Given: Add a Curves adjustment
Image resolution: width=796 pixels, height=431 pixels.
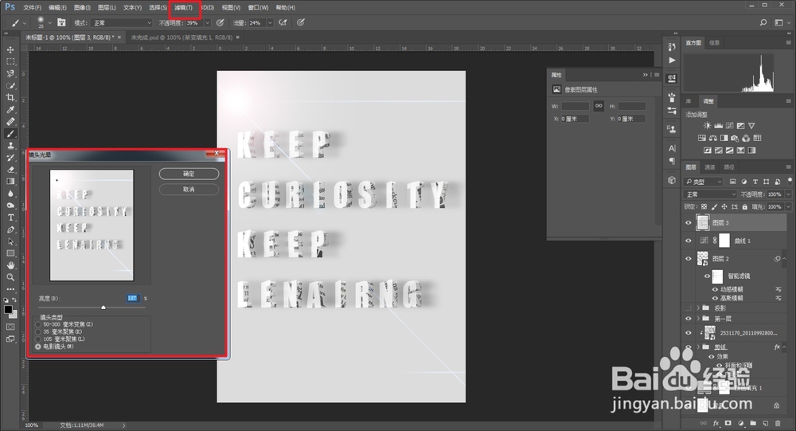Looking at the screenshot, I should pos(729,126).
